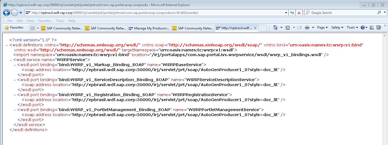Click the RSS feeds icon
388x145 pixels.
288,27
